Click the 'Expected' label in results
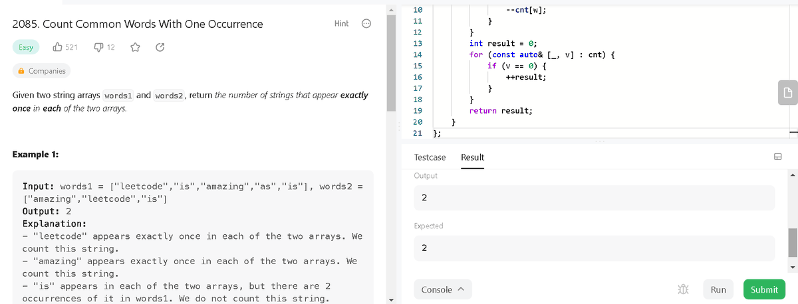The image size is (798, 304). point(428,226)
